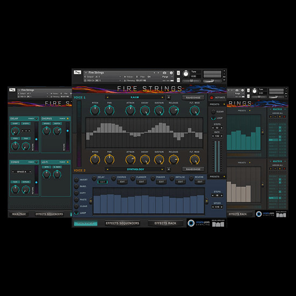
Task: Toggle the Invert button in effects sequencer
Action: [x=76, y=180]
